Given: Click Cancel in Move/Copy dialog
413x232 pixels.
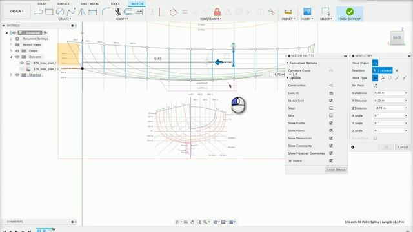Looking at the screenshot, I should pyautogui.click(x=403, y=147).
